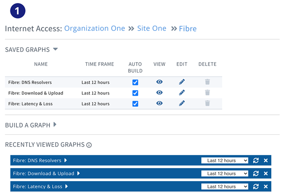This screenshot has height=195, width=285.
Task: Edit the Fibre: Download & Upload graph
Action: coord(182,93)
